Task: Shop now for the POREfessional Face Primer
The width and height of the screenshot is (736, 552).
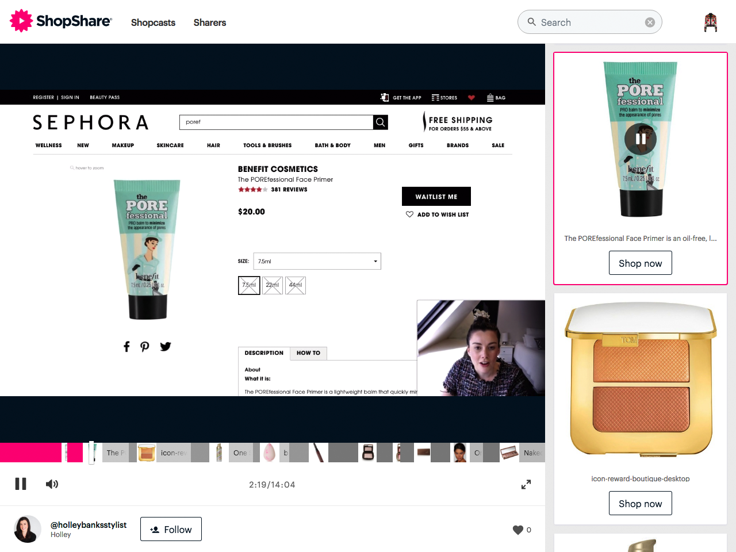Action: coord(641,263)
